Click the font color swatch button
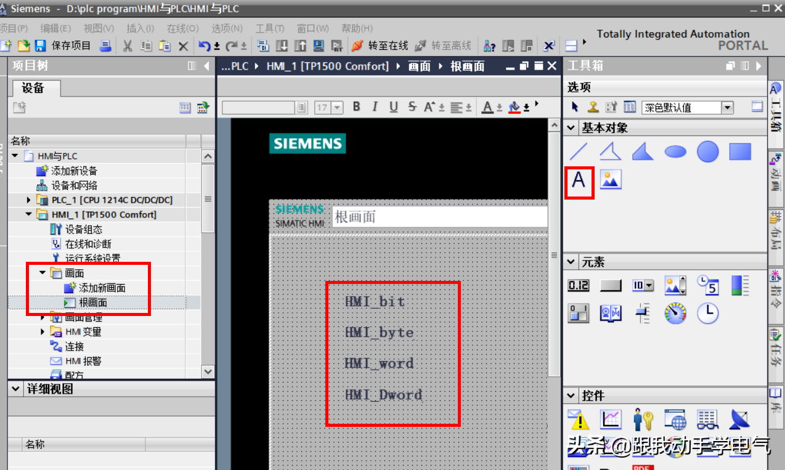Image resolution: width=785 pixels, height=470 pixels. [x=487, y=108]
